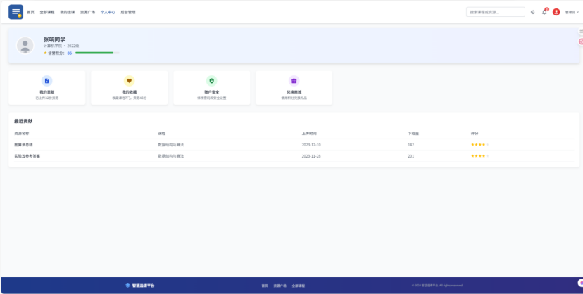The height and width of the screenshot is (294, 583).
Task: Click the 上传时间 column header
Action: 309,133
